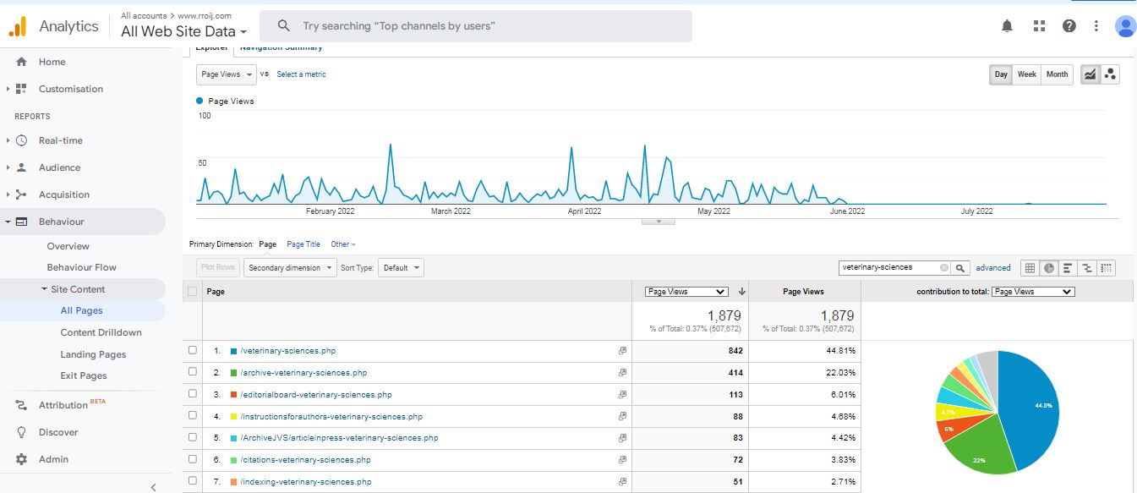Switch table to data grid view
Image resolution: width=1137 pixels, height=493 pixels.
pyautogui.click(x=1030, y=268)
